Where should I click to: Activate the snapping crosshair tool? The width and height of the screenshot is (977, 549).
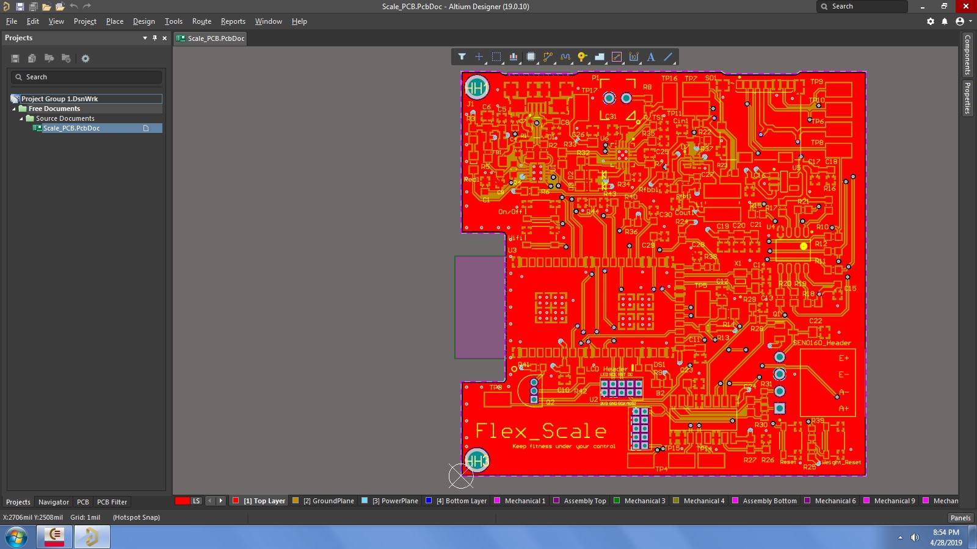pos(479,57)
